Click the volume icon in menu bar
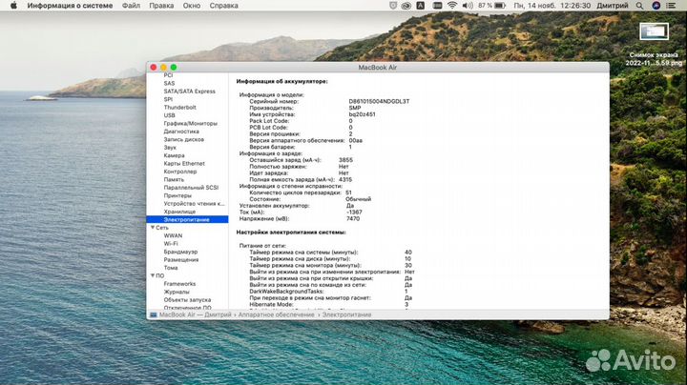This screenshot has width=687, height=385. (468, 6)
